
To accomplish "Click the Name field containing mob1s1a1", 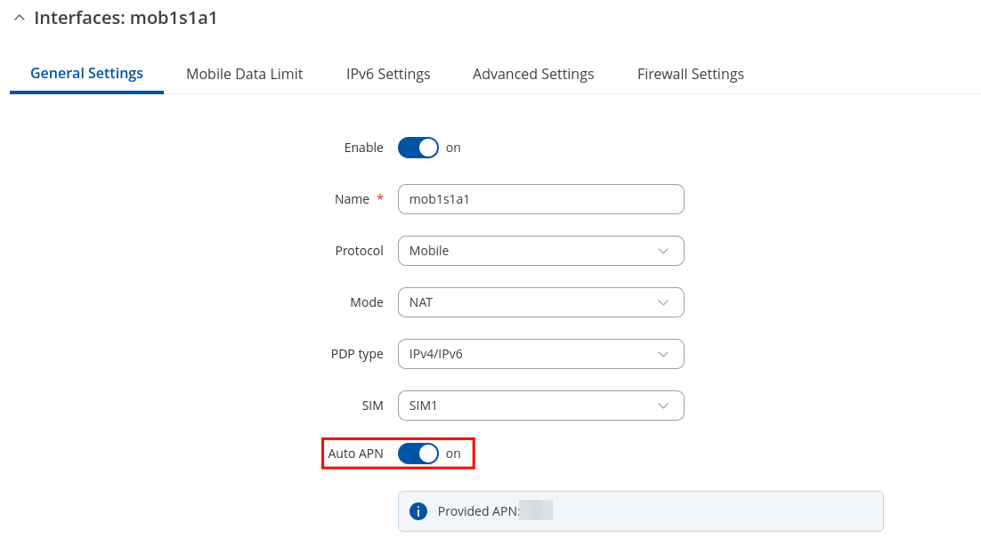I will coord(540,199).
